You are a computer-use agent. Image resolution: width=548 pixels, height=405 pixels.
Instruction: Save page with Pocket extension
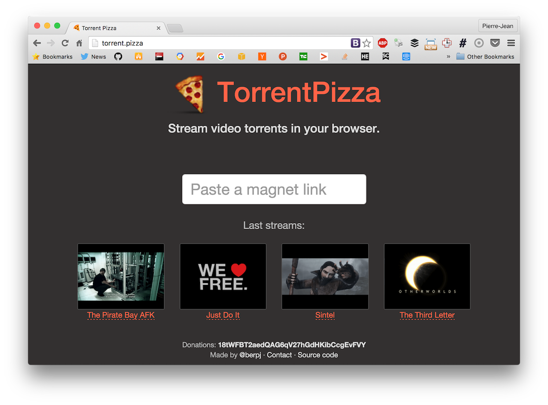click(495, 43)
